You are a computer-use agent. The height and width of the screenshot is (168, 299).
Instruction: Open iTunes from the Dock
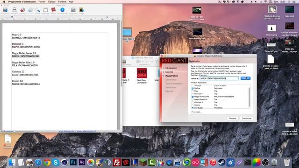click(213, 162)
